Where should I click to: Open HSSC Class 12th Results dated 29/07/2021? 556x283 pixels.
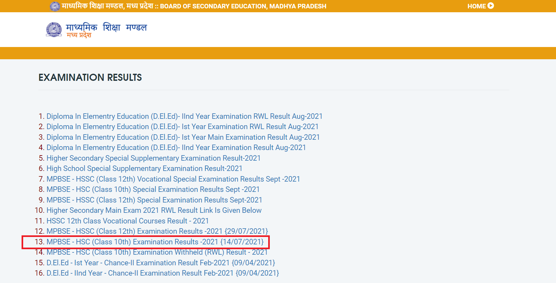point(157,231)
